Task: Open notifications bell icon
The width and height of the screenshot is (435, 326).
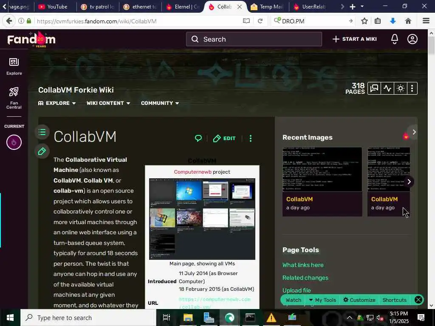Action: [x=395, y=39]
